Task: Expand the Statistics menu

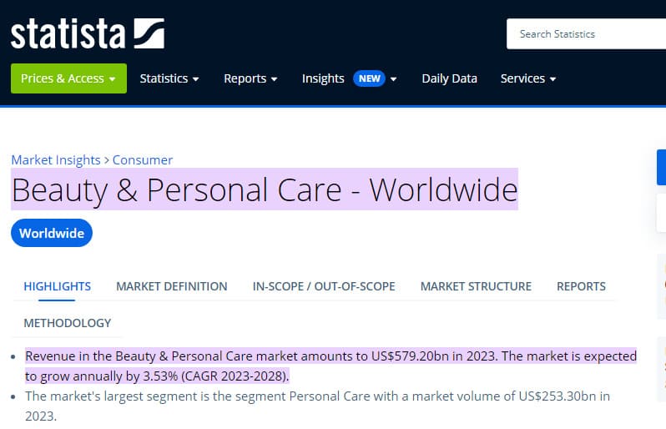Action: [x=169, y=78]
